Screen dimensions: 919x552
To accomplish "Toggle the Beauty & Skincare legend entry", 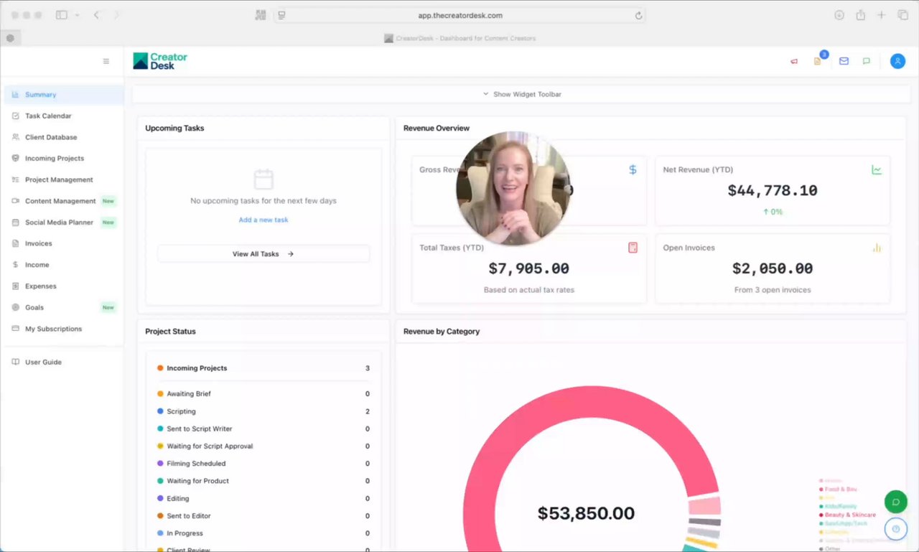I will 847,515.
